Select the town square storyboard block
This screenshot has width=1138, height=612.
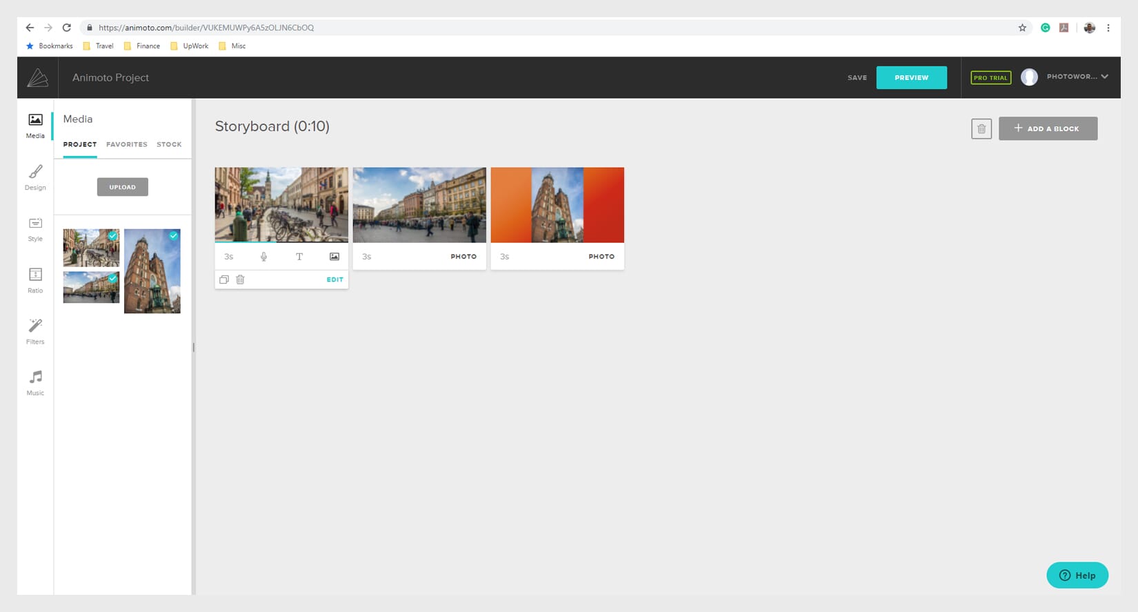[419, 205]
